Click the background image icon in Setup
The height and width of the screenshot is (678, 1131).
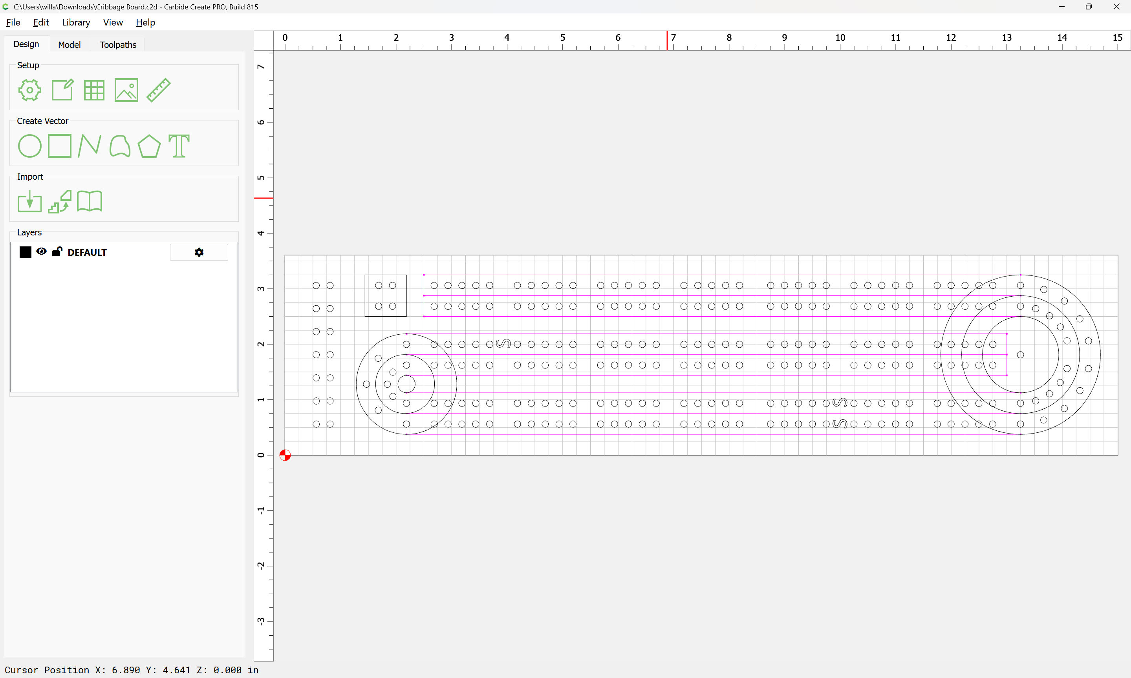coord(126,90)
